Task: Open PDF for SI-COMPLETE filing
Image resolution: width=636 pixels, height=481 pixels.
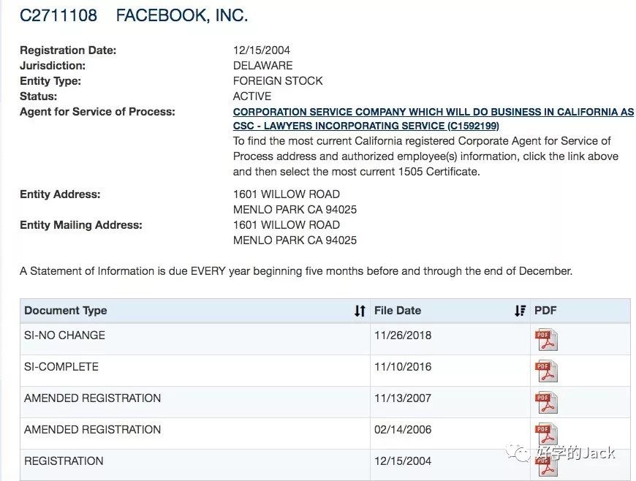Action: coord(545,371)
